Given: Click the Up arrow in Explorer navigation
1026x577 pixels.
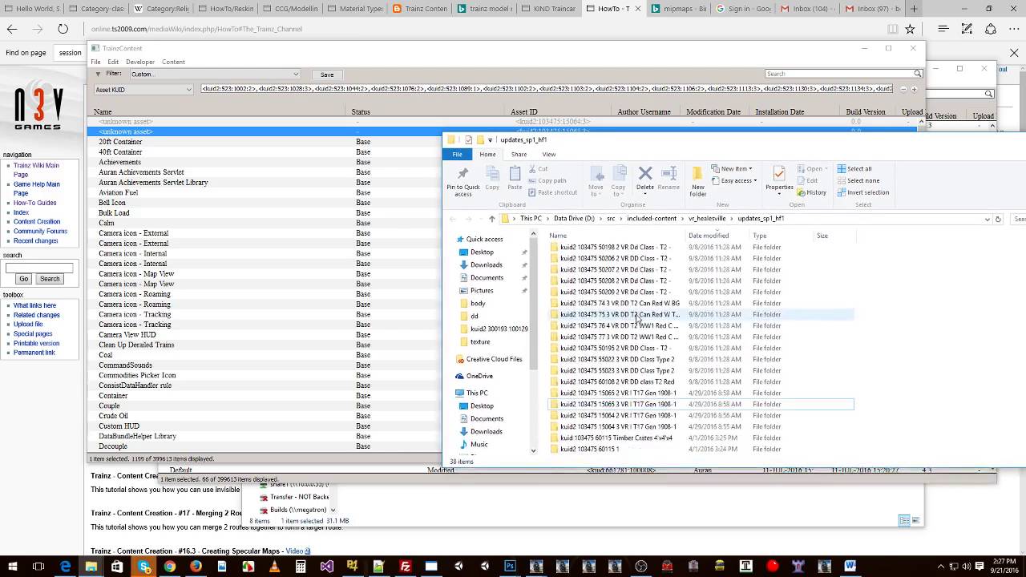Looking at the screenshot, I should tap(492, 219).
